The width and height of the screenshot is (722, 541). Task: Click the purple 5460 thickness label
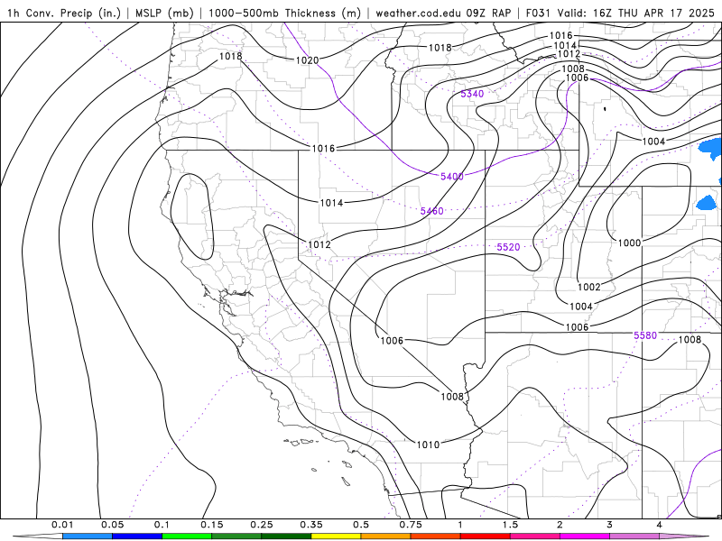pos(432,211)
